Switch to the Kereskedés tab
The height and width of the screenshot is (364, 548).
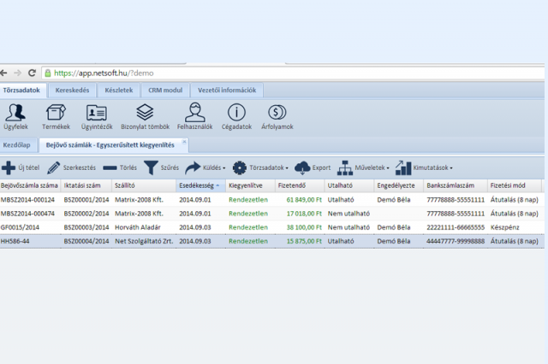click(x=73, y=90)
